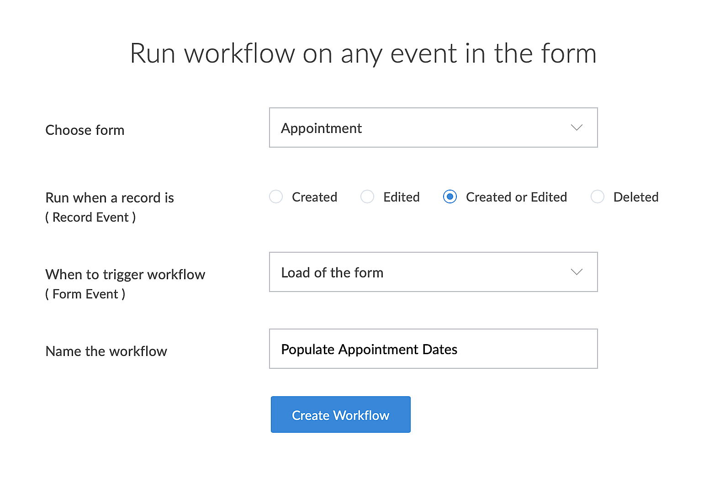709x478 pixels.
Task: Click the "Run when a record is" label
Action: coord(110,198)
